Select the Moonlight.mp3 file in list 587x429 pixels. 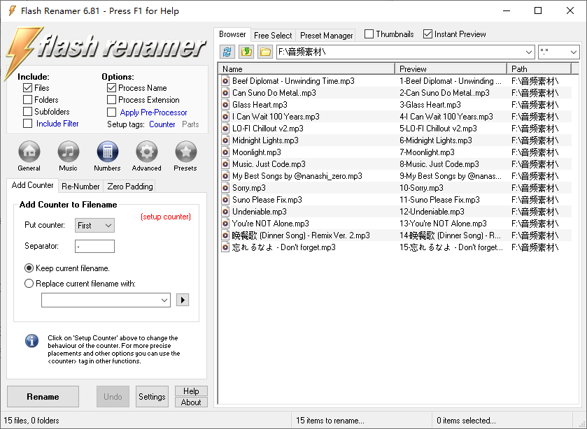[x=257, y=152]
